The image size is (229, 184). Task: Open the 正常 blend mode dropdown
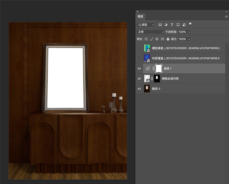pyautogui.click(x=150, y=32)
